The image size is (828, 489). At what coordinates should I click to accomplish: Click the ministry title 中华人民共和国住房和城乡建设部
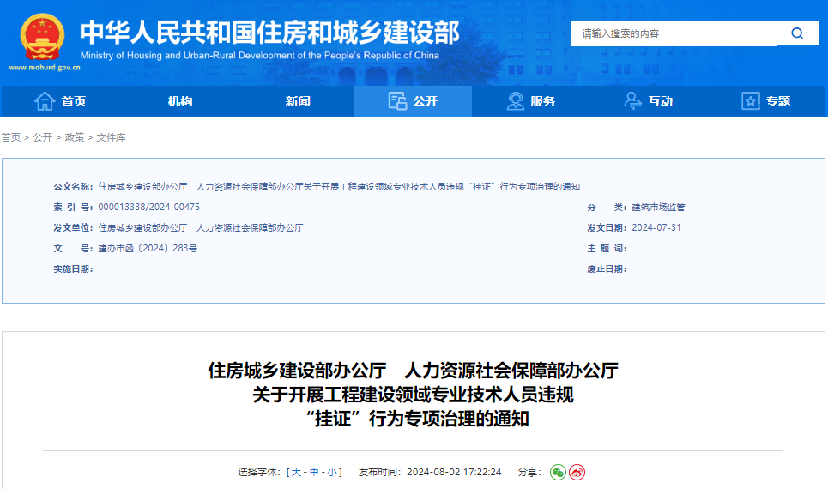pos(269,32)
